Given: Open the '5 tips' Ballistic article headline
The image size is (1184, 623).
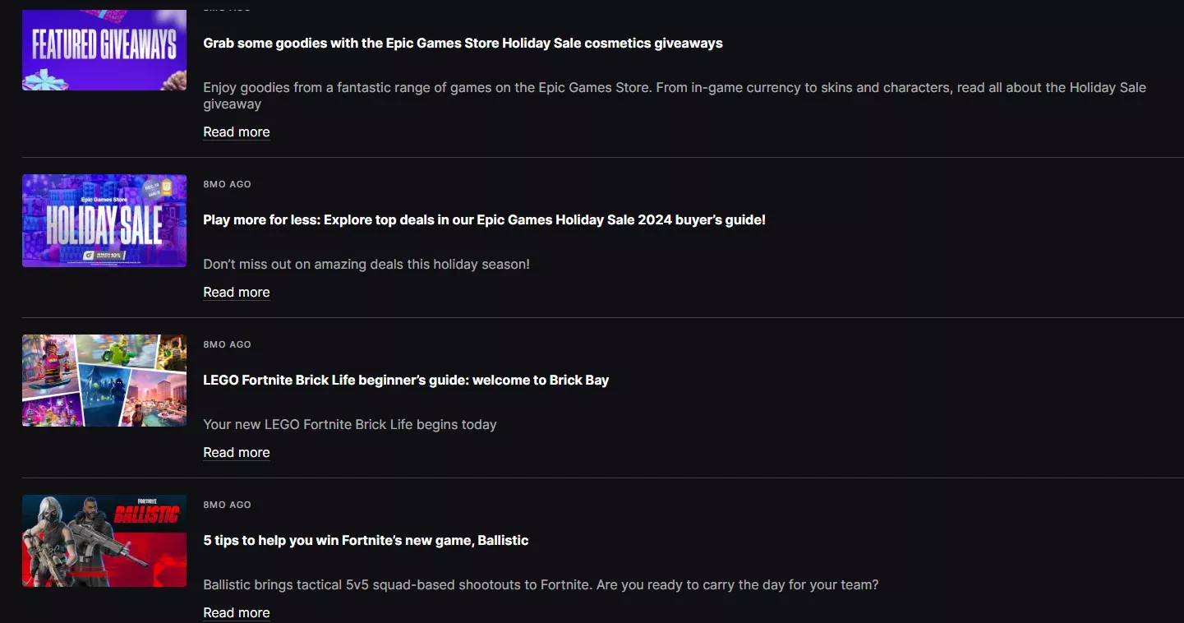Looking at the screenshot, I should (366, 541).
